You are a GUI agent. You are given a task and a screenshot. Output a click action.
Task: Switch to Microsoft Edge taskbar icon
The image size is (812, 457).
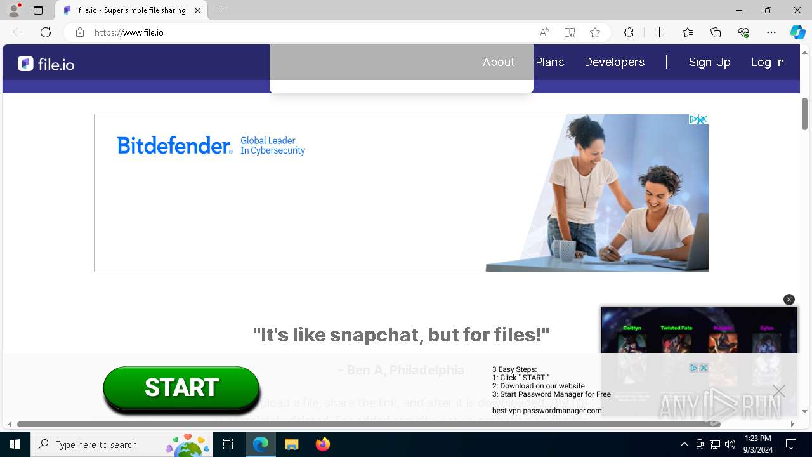click(261, 444)
